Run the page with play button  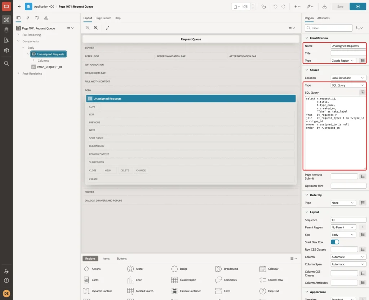[358, 6]
